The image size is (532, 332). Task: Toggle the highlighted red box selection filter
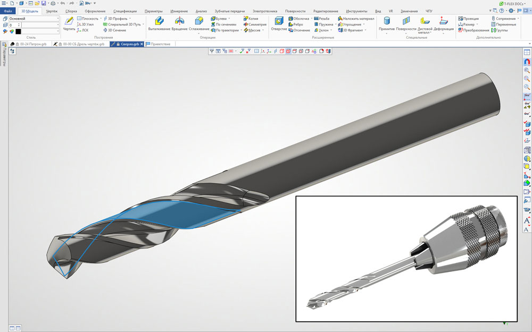pos(288,51)
